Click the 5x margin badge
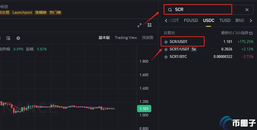Viewport: 257px width, 130px height. click(x=194, y=49)
